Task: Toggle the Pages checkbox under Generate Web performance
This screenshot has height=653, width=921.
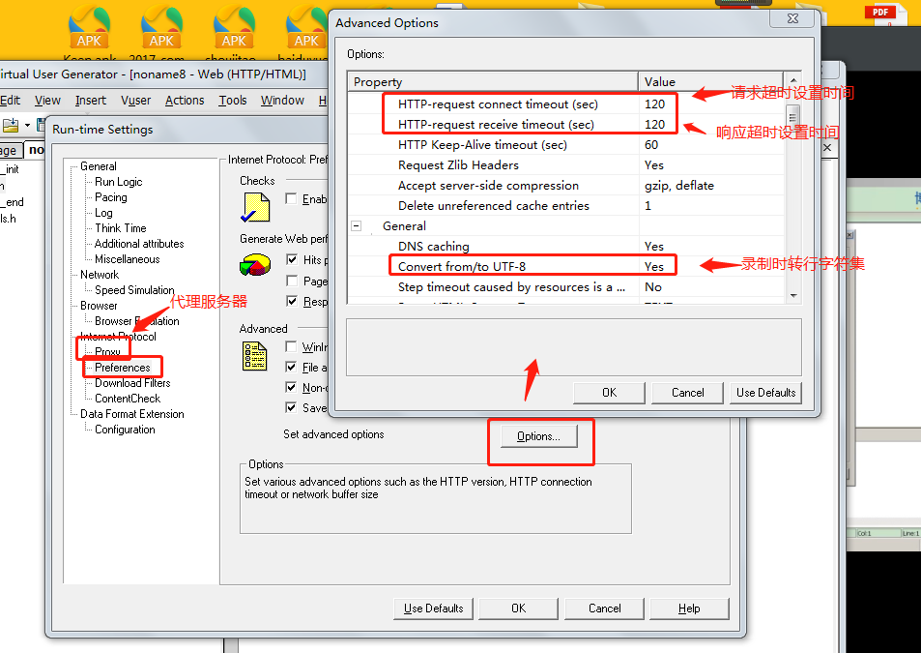Action: click(x=291, y=281)
